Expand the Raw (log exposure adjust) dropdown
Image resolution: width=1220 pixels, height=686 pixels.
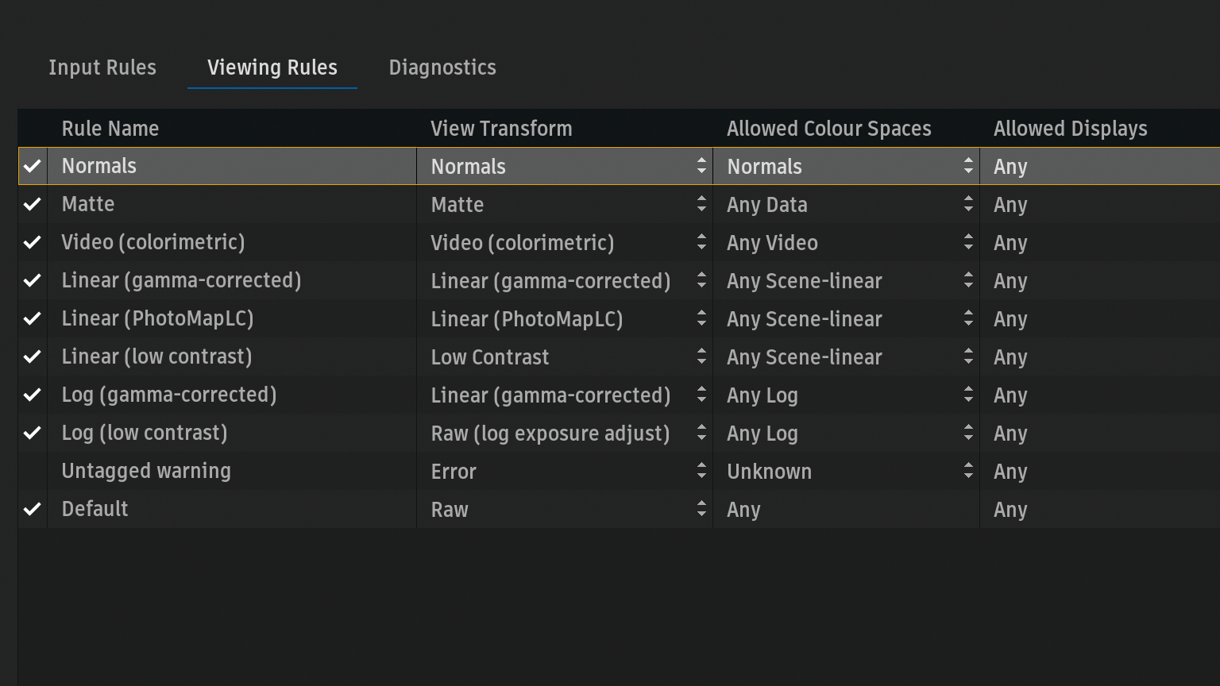click(701, 433)
